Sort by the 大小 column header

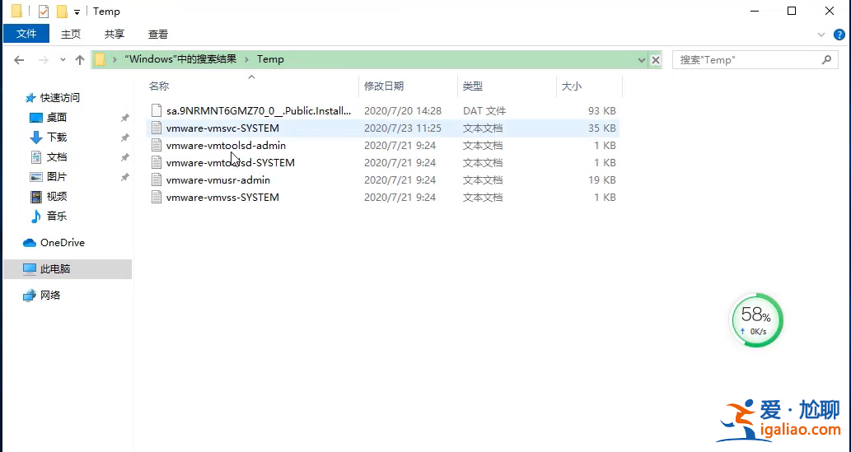[x=572, y=86]
